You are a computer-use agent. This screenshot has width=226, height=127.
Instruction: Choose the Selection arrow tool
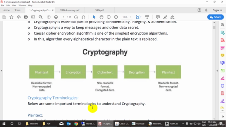tap(94, 17)
